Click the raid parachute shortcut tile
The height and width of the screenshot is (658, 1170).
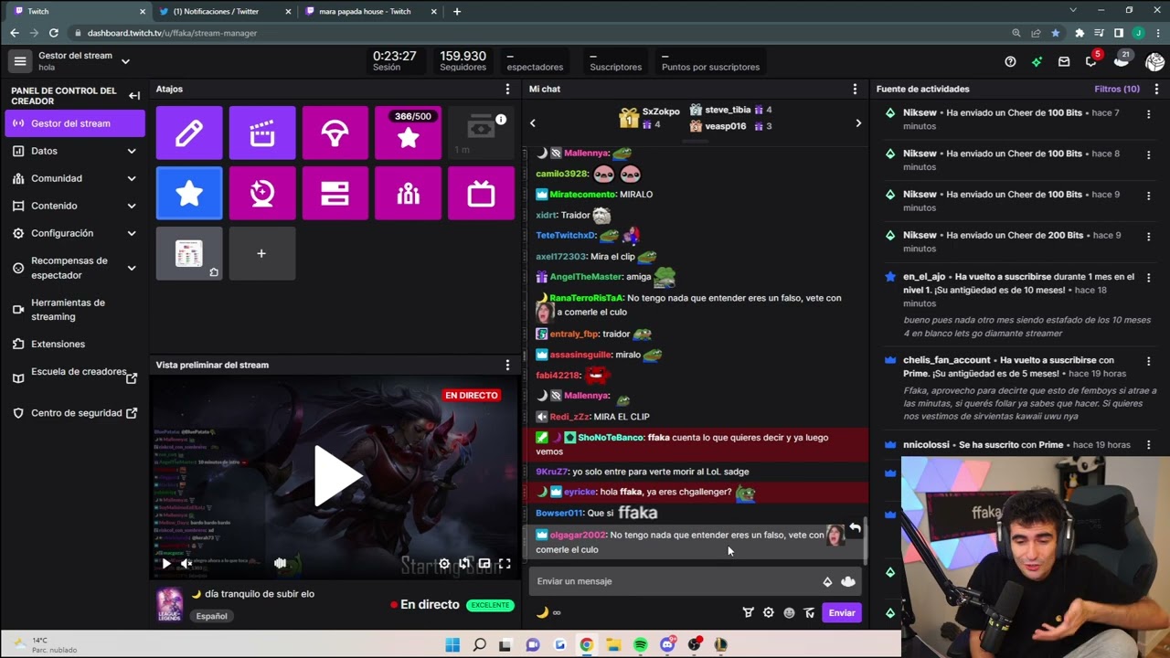(335, 133)
